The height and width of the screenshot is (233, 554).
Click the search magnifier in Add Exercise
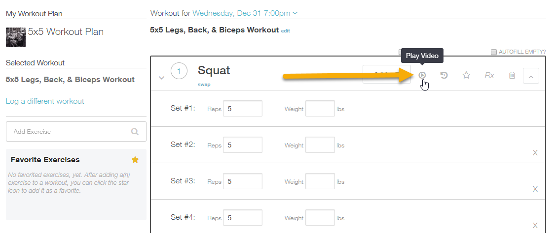pyautogui.click(x=135, y=132)
